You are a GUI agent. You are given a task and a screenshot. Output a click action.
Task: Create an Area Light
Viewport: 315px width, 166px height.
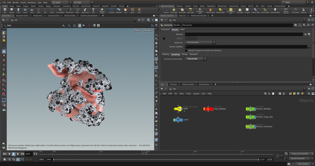click(x=190, y=10)
